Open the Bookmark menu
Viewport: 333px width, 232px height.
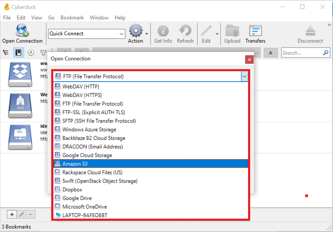(x=72, y=17)
